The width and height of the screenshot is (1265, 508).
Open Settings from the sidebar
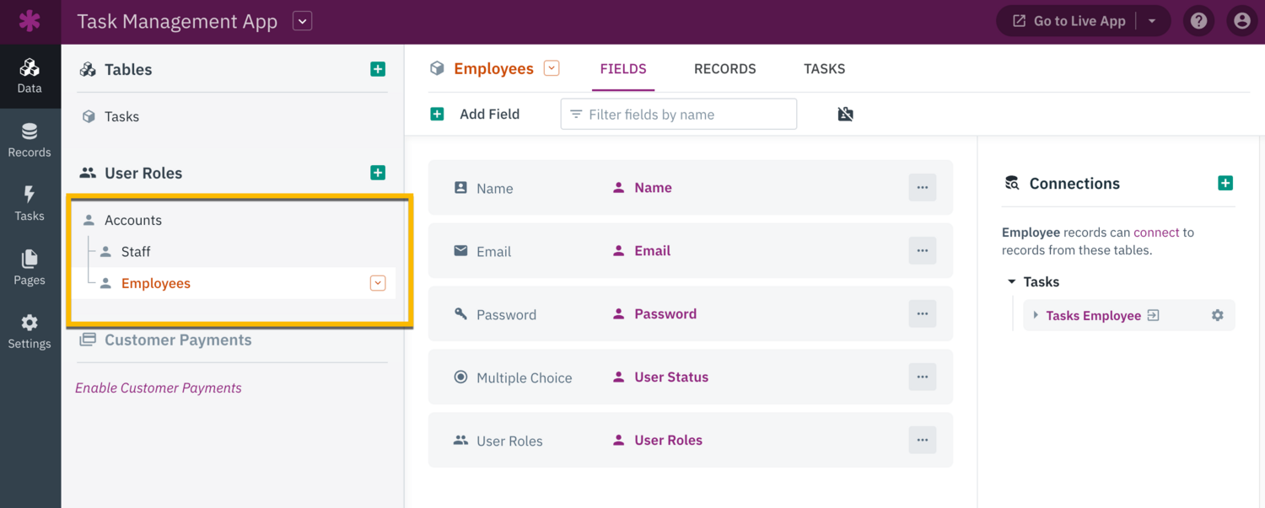click(x=30, y=331)
